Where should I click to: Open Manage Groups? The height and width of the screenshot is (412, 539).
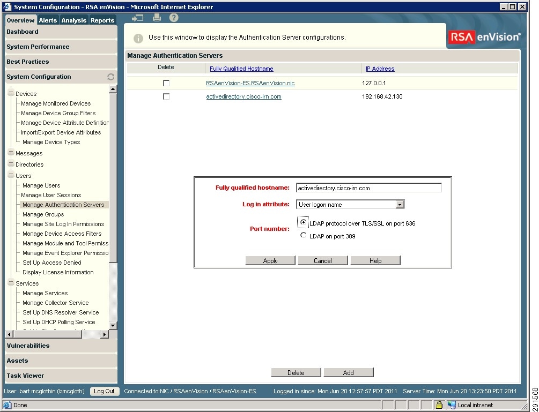click(x=43, y=214)
